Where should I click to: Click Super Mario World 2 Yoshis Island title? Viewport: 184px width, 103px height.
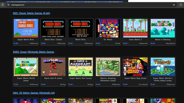coord(163,80)
